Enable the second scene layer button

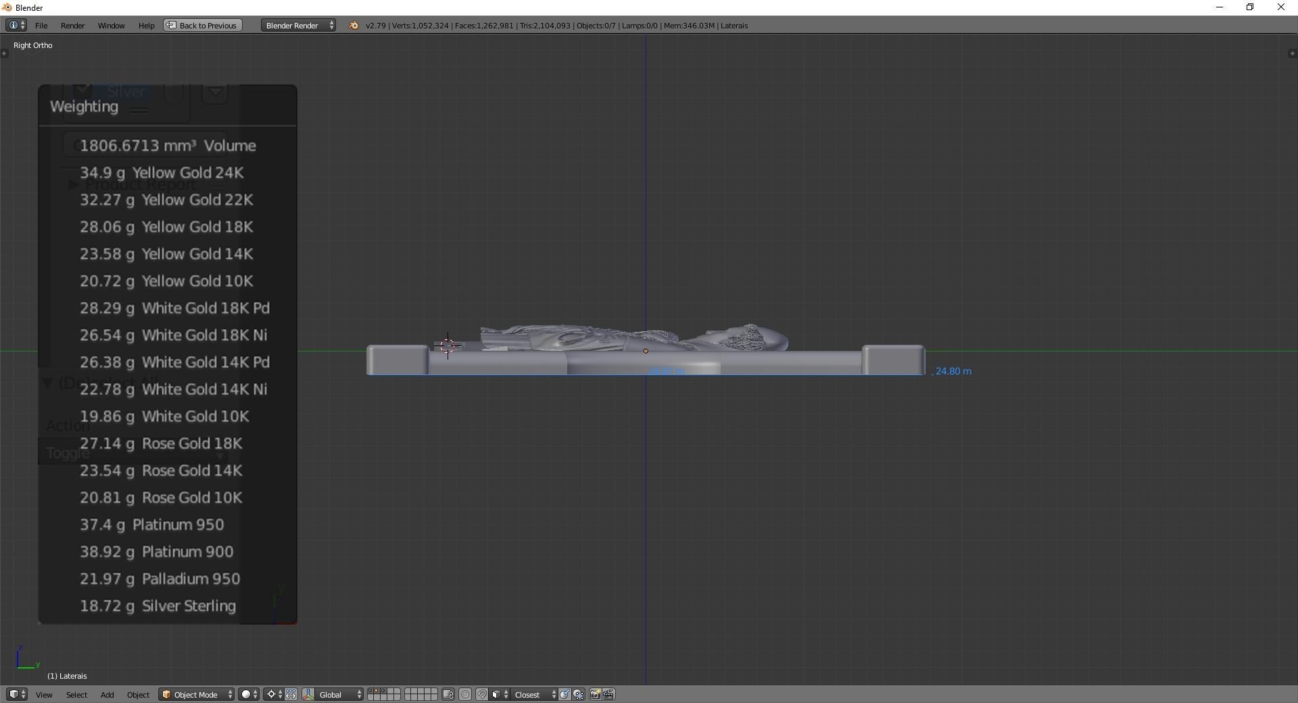[x=378, y=692]
